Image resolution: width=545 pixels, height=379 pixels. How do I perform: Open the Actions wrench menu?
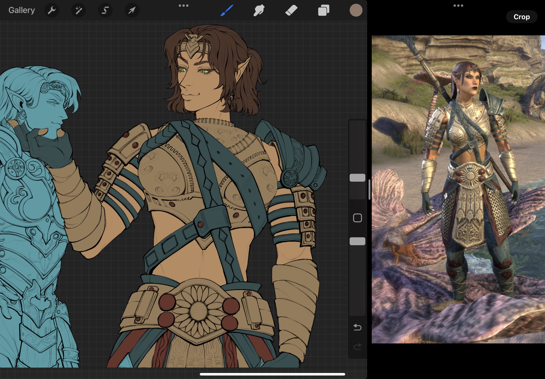(x=52, y=10)
